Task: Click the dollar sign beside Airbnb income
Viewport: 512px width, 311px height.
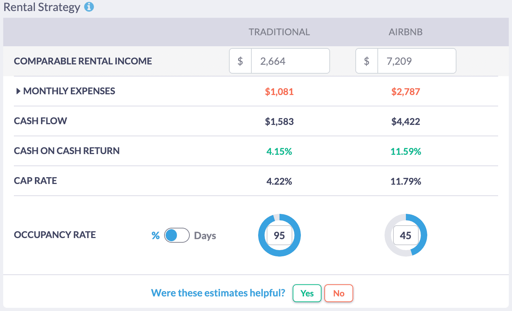Action: (367, 60)
